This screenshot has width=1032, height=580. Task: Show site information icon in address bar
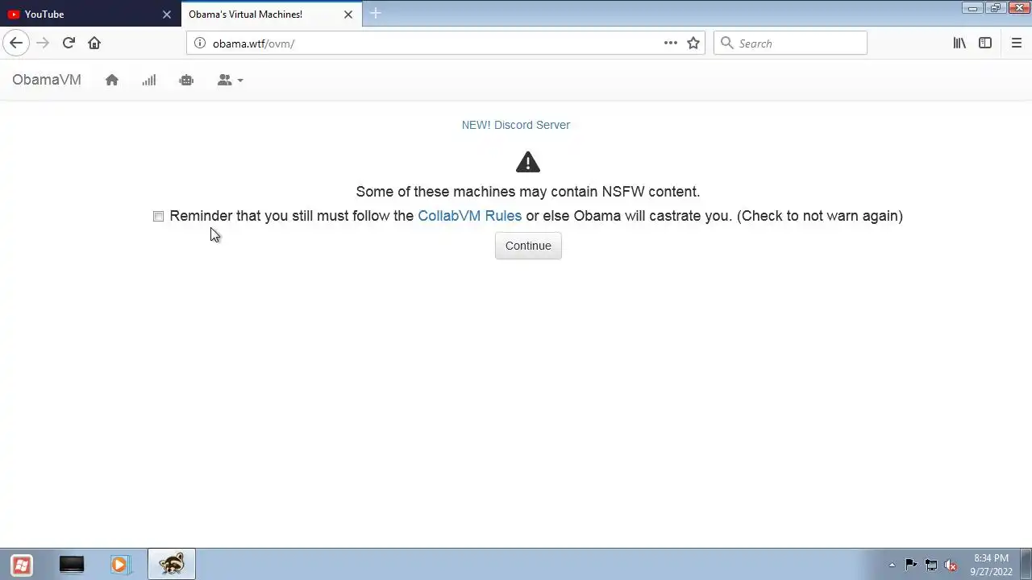click(x=200, y=43)
